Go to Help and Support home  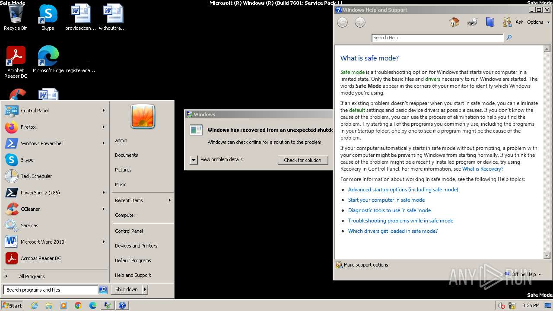[x=454, y=22]
